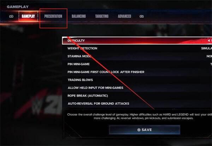Select the Pin Mini-Game setting row

[137, 64]
